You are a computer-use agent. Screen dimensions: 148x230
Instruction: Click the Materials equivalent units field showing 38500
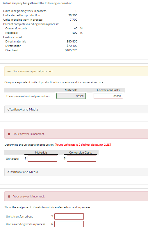(71, 96)
